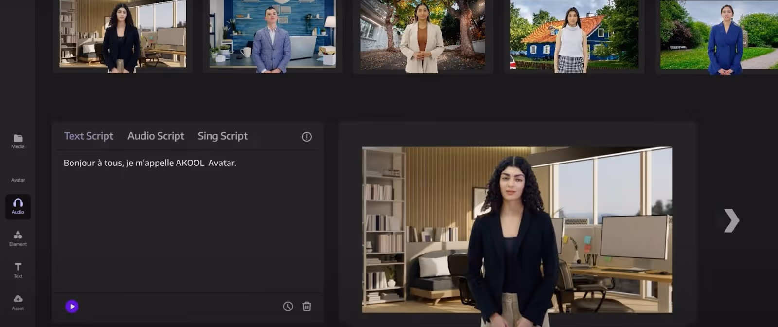Select the text "Bonjour à tous, je m'appelle AKOOL Avatar."
The width and height of the screenshot is (778, 327).
[150, 163]
